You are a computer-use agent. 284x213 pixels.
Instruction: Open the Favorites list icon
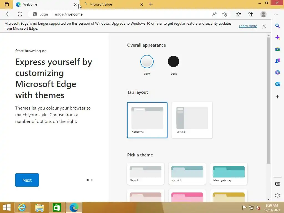click(x=239, y=14)
